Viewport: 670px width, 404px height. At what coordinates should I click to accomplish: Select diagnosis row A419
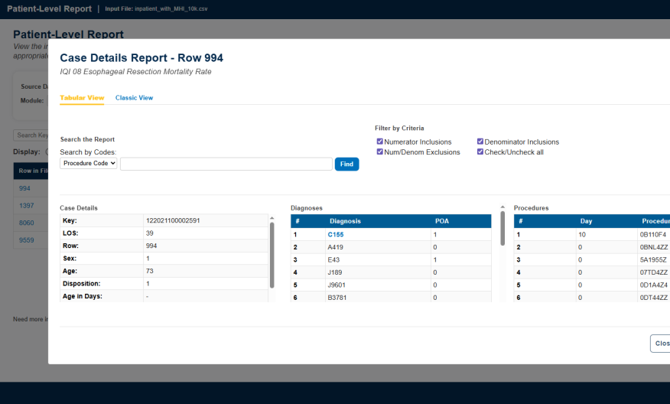[x=337, y=247]
